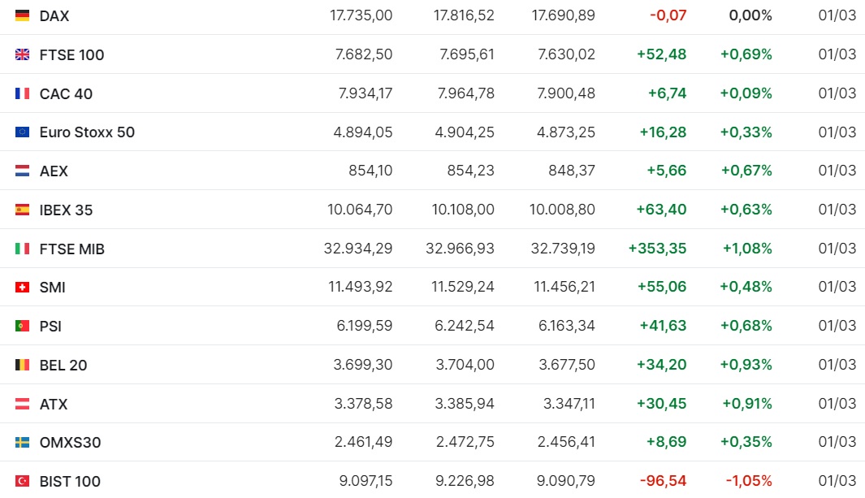Click the Swedish flag icon beside OMXS30

23,442
